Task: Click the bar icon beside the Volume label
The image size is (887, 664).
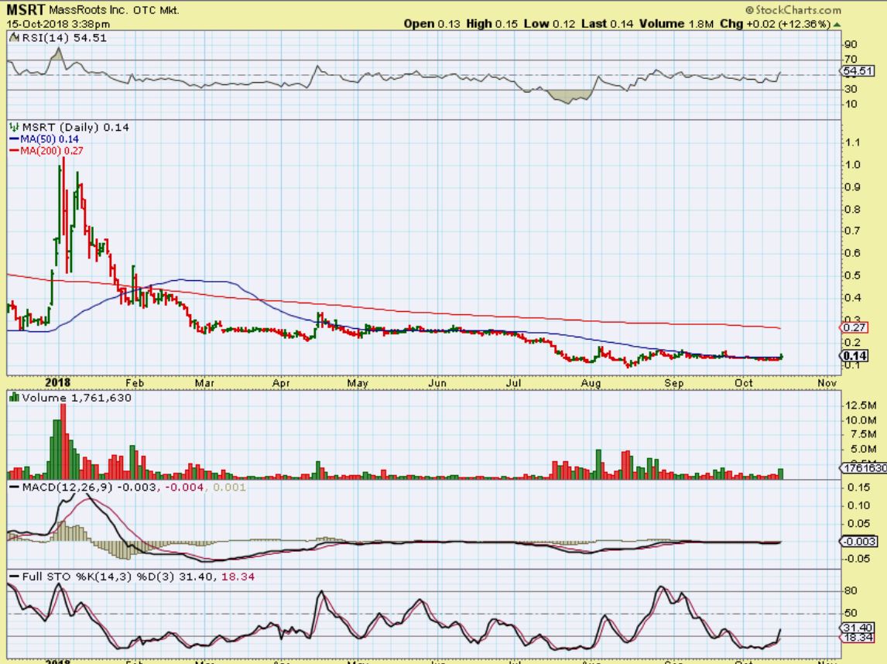Action: 14,399
